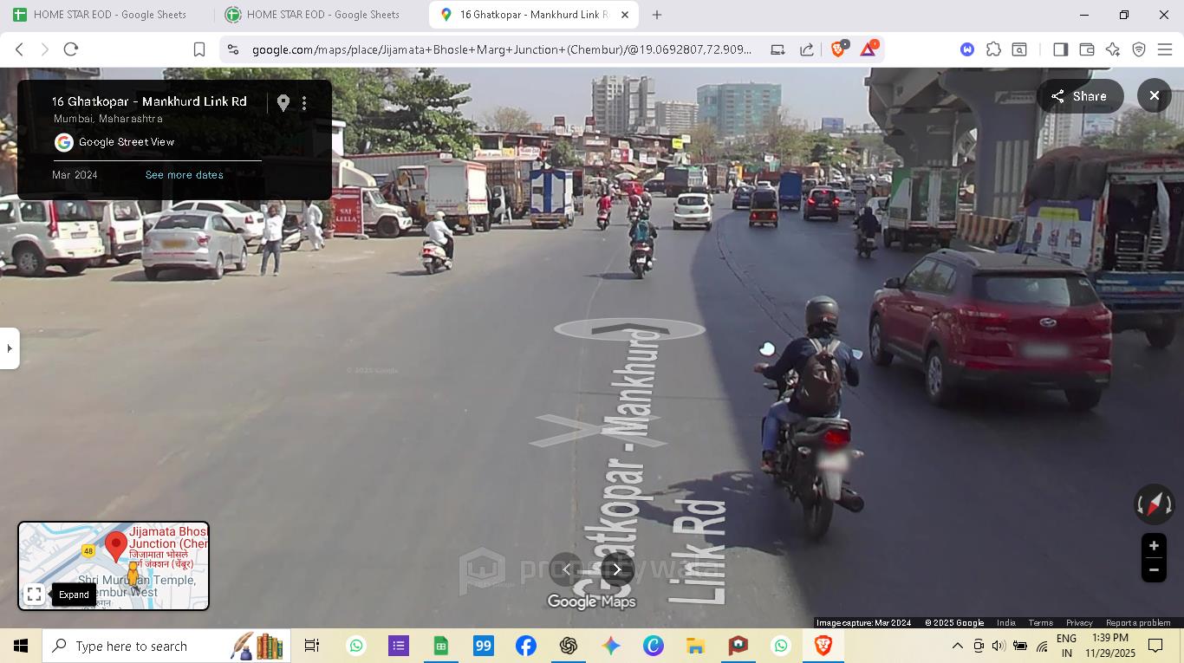The image size is (1184, 663).
Task: Expand the collapsed side panel arrow
Action: point(10,348)
